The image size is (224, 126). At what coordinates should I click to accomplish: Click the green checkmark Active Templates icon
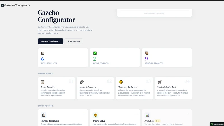click(95, 53)
